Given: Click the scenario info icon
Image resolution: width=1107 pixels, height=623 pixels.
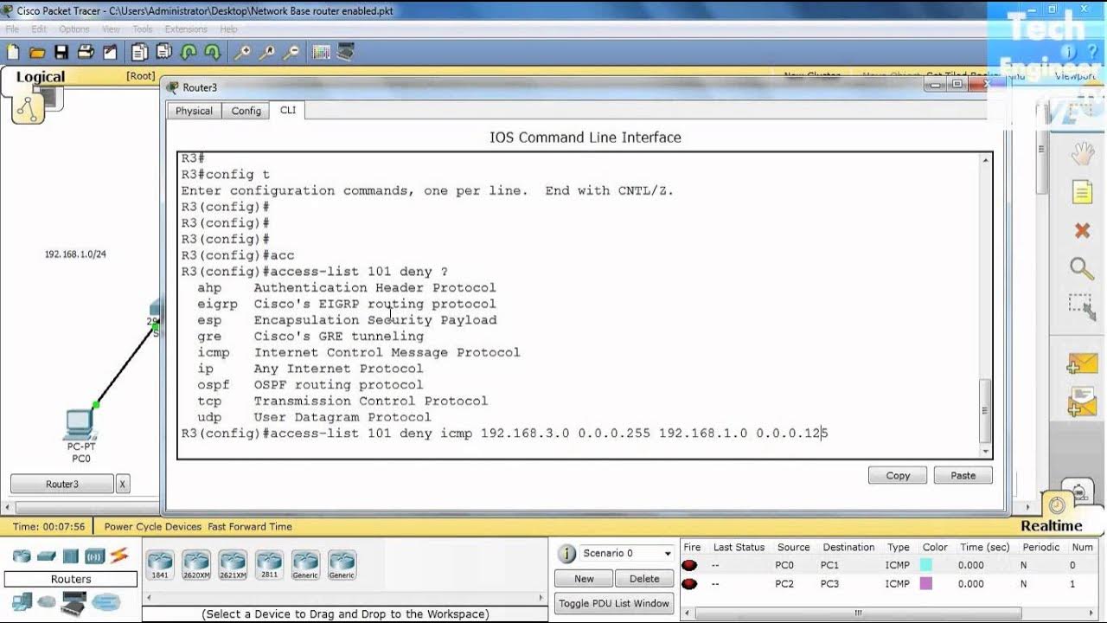Looking at the screenshot, I should pos(567,554).
